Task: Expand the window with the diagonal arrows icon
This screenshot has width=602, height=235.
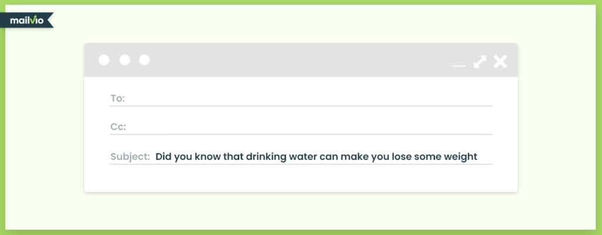Action: coord(480,62)
